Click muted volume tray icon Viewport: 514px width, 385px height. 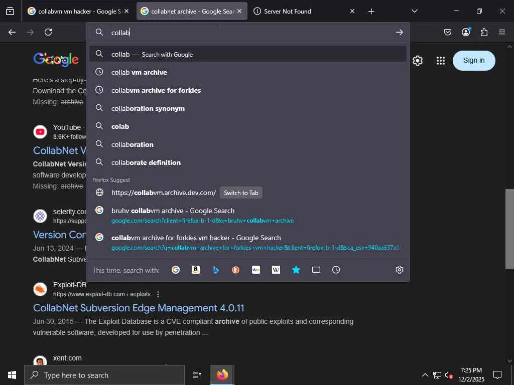point(449,375)
